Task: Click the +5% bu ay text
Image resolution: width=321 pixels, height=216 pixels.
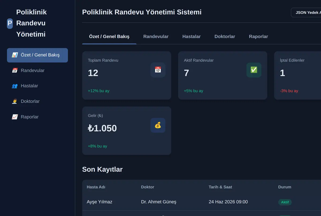Action: click(x=193, y=91)
